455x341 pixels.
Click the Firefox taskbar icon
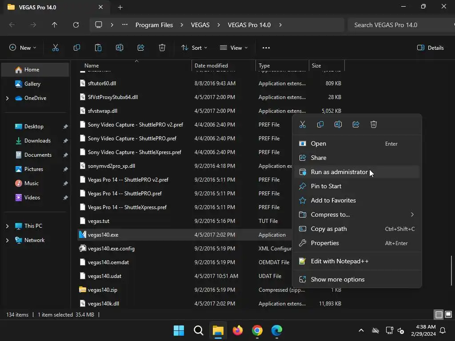point(238,330)
